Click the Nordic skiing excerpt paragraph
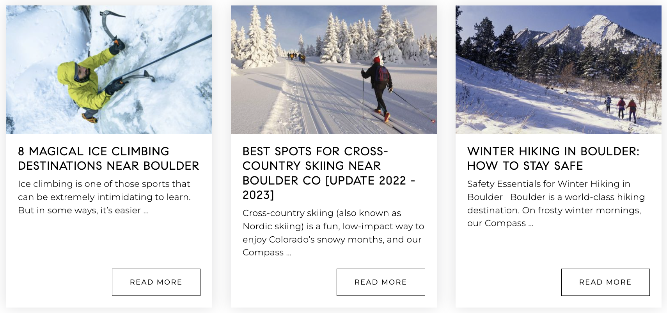Viewport: 667px width, 313px height. 333,233
